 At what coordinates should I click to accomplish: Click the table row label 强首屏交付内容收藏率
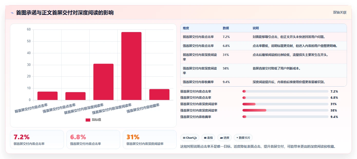coord(198,82)
